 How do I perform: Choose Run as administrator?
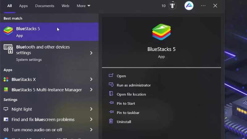pos(133,85)
